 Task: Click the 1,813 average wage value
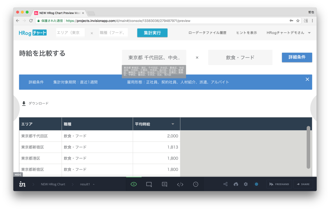[173, 147]
